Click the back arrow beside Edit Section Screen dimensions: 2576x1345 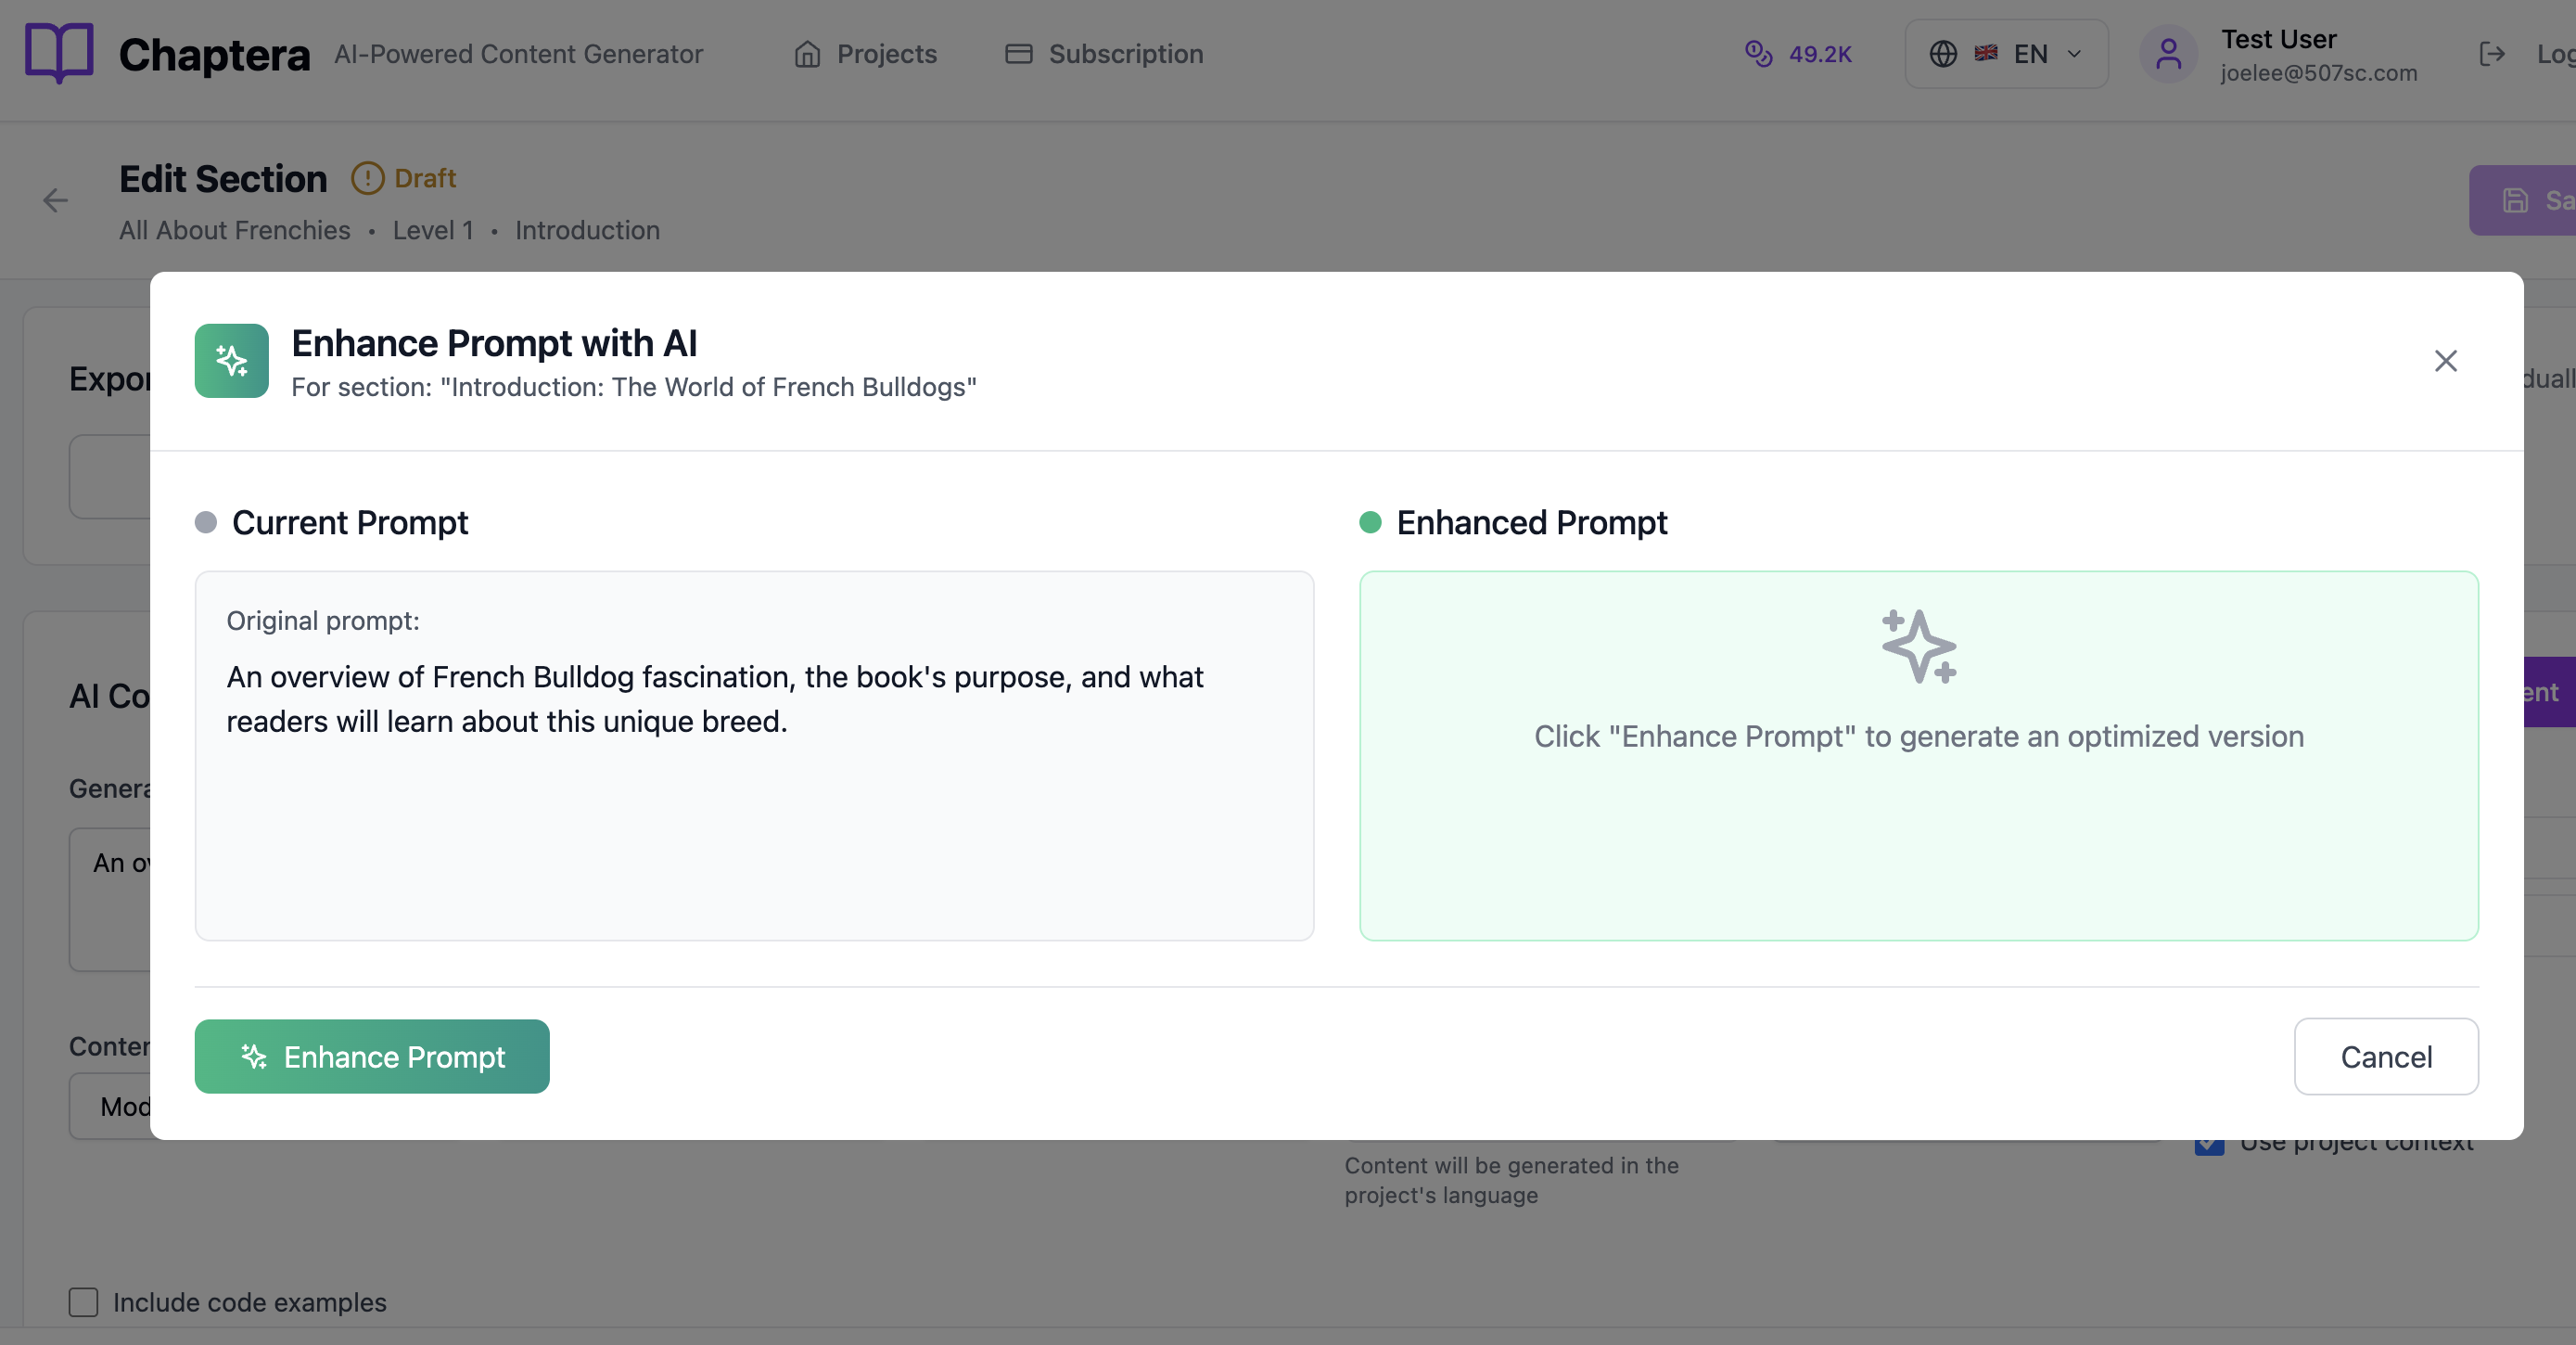[56, 201]
